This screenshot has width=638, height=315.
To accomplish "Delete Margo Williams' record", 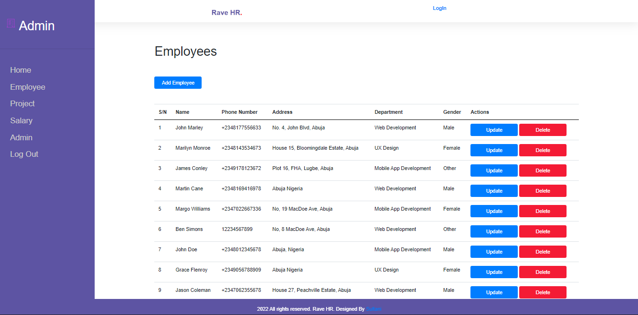I will [543, 211].
